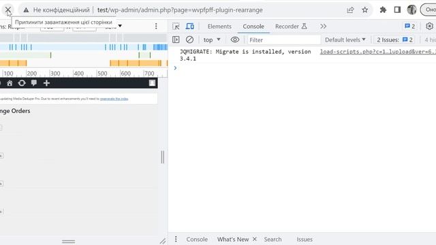Select the drawer Console tab

197,239
